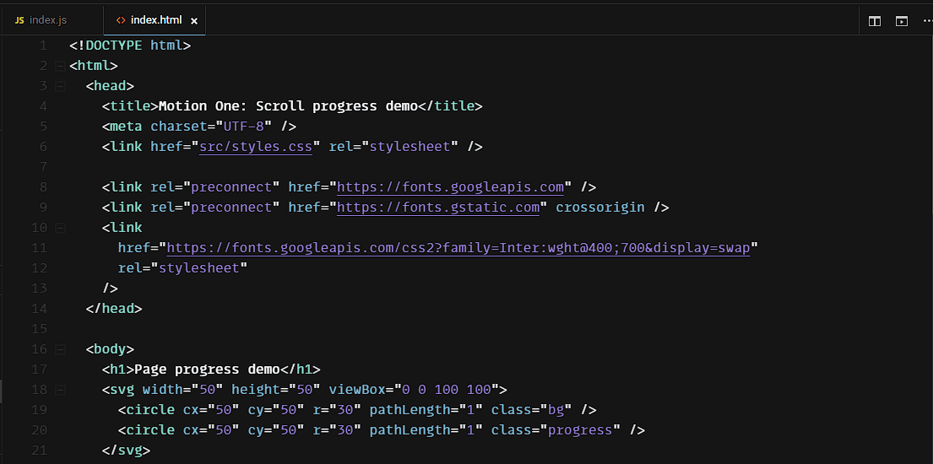Place cursor on Page progress demo heading text
Screen dimensions: 933x464
207,370
